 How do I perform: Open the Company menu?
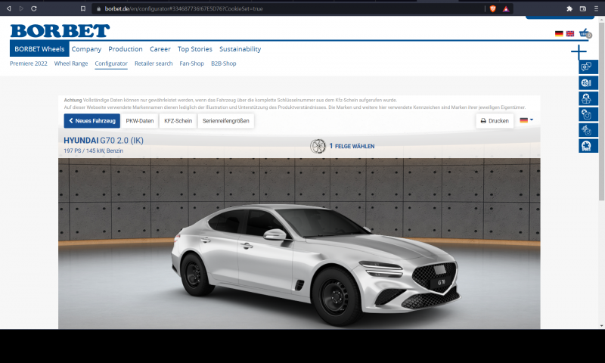click(86, 49)
